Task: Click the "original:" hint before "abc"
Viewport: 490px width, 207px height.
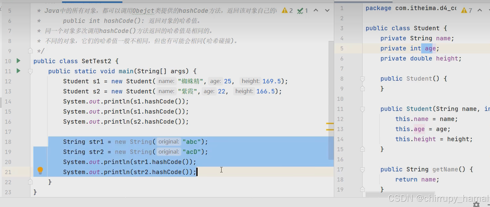Action: (169, 142)
